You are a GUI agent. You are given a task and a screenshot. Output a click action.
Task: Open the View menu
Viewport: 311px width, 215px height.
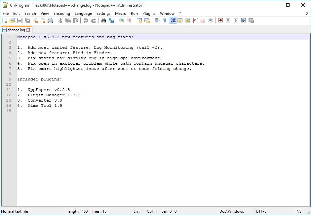click(x=45, y=14)
